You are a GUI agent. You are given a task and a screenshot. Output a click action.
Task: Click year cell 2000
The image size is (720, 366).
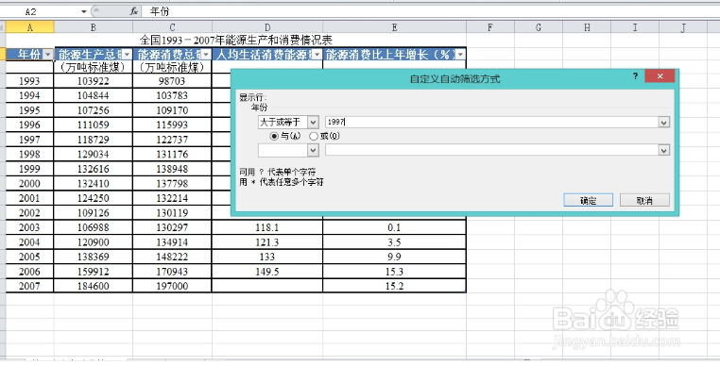30,183
